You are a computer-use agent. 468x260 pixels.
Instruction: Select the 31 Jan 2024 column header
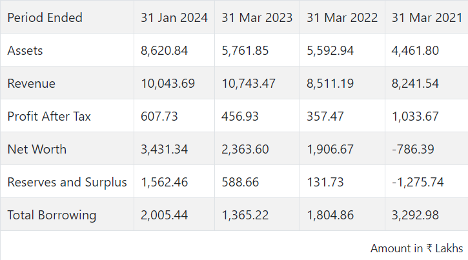[x=174, y=17]
